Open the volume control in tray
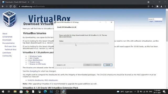The width and height of the screenshot is (168, 94). click(147, 92)
